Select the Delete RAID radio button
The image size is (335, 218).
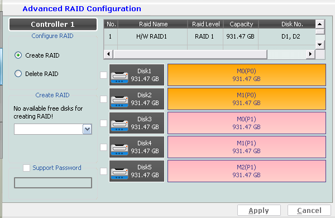pyautogui.click(x=18, y=74)
